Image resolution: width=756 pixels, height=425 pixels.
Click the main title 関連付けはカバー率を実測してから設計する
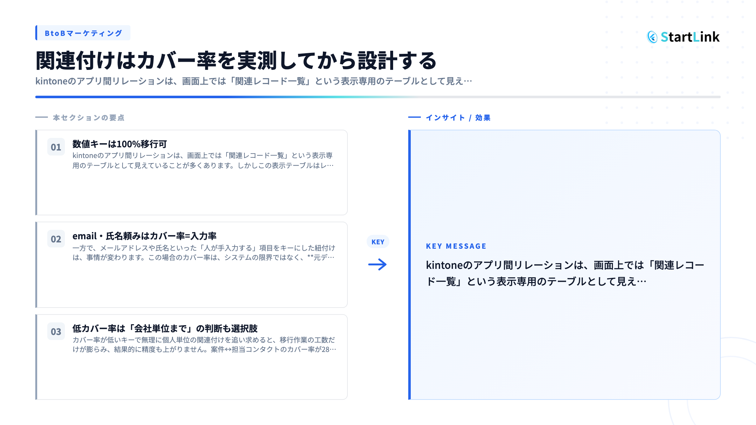[x=236, y=60]
